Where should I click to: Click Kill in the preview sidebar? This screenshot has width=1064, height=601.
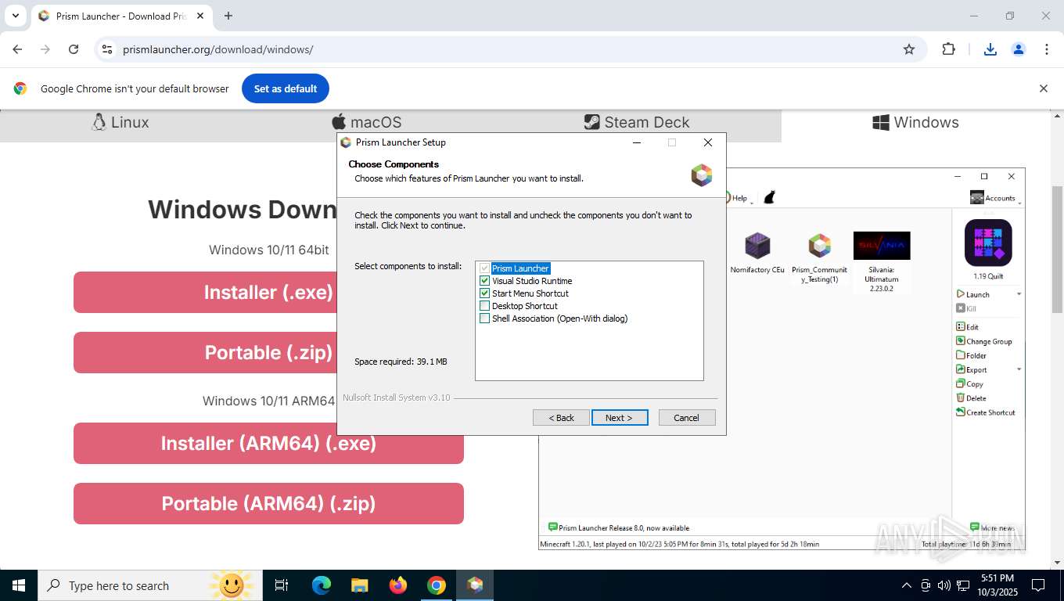[966, 308]
